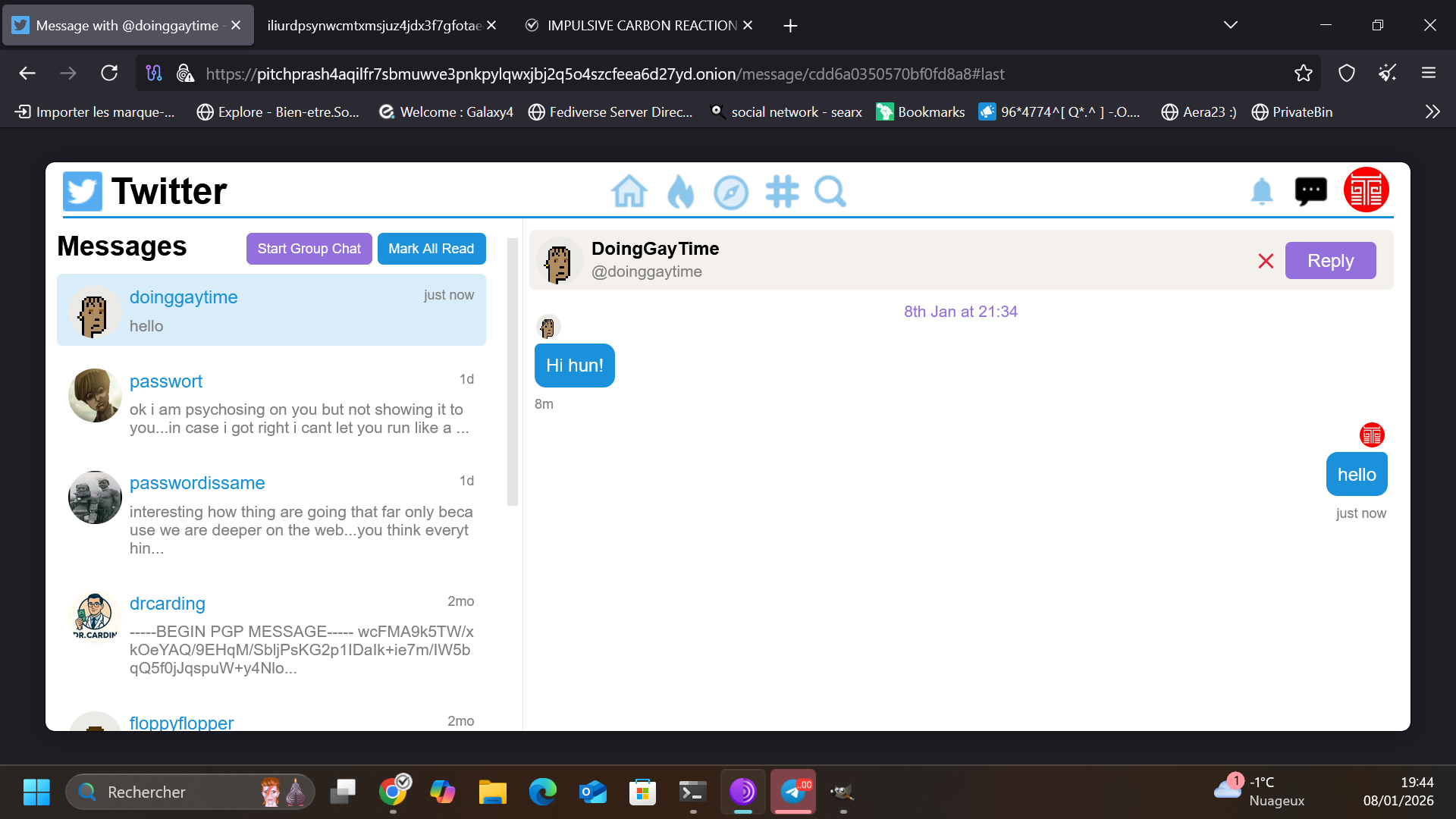Switch to IMPULSIVE CARBON REACTION tab

641,26
